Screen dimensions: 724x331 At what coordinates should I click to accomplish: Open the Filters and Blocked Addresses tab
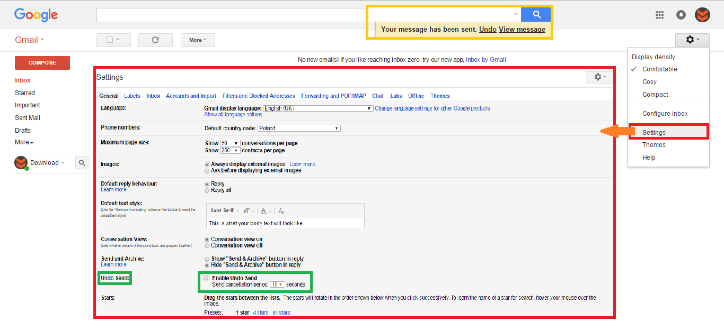click(259, 96)
